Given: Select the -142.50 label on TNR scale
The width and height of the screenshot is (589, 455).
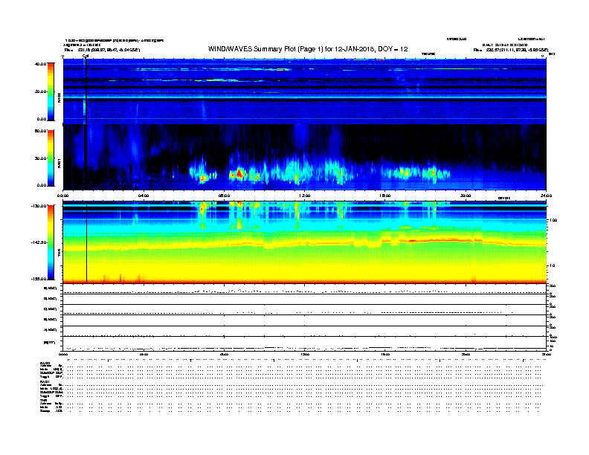Looking at the screenshot, I should [x=39, y=242].
